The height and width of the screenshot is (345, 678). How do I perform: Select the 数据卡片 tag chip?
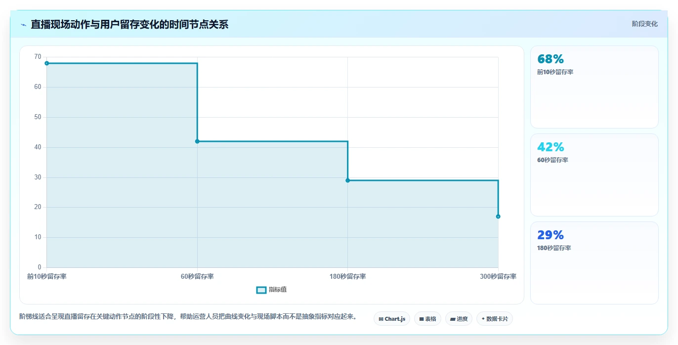pos(494,319)
